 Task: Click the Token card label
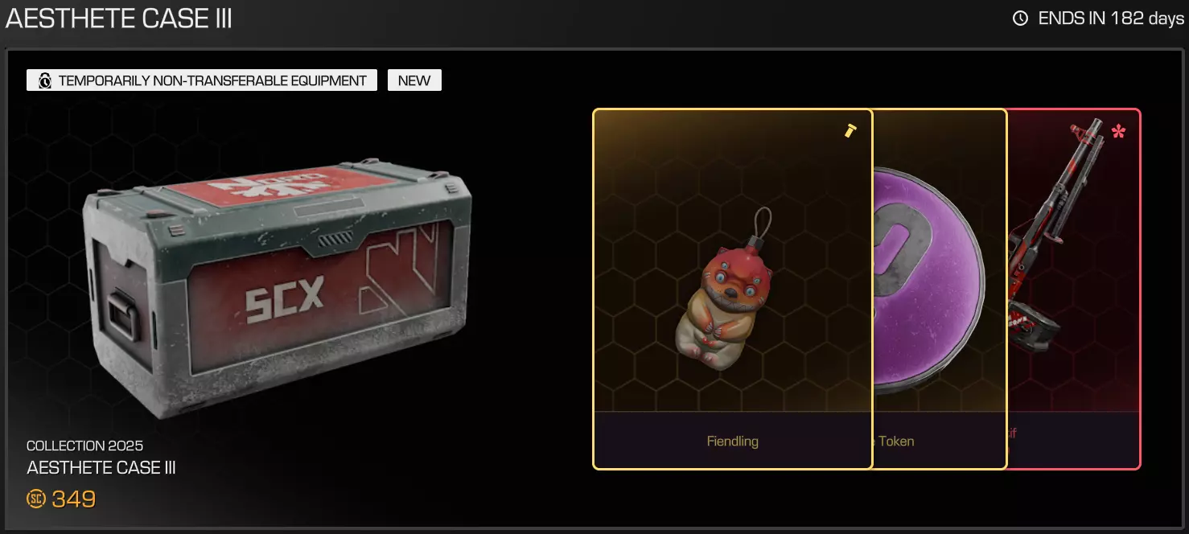click(x=895, y=441)
